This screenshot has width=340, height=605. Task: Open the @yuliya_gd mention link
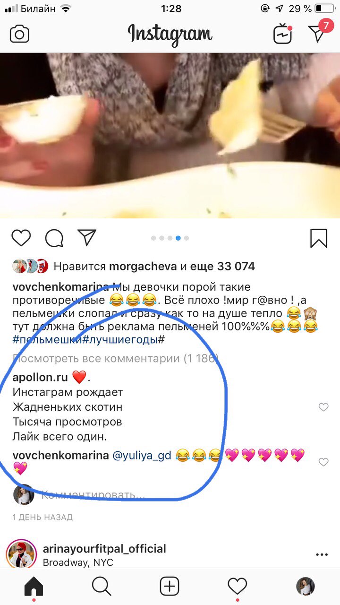142,456
